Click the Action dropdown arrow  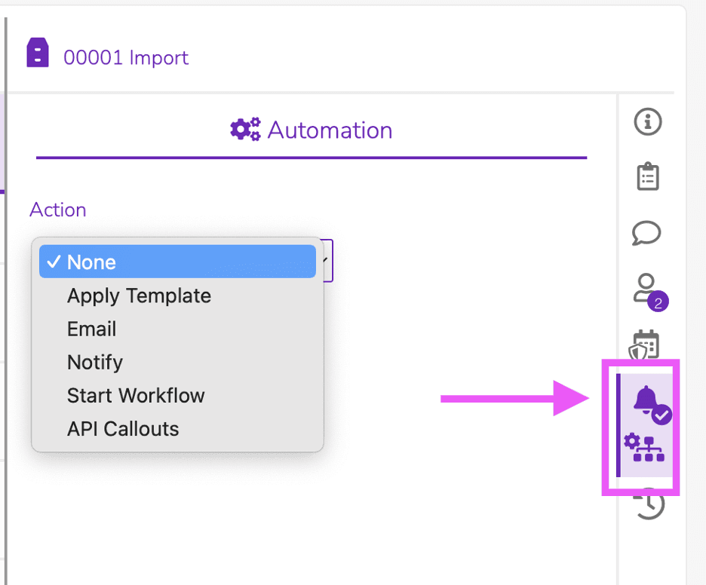point(326,260)
